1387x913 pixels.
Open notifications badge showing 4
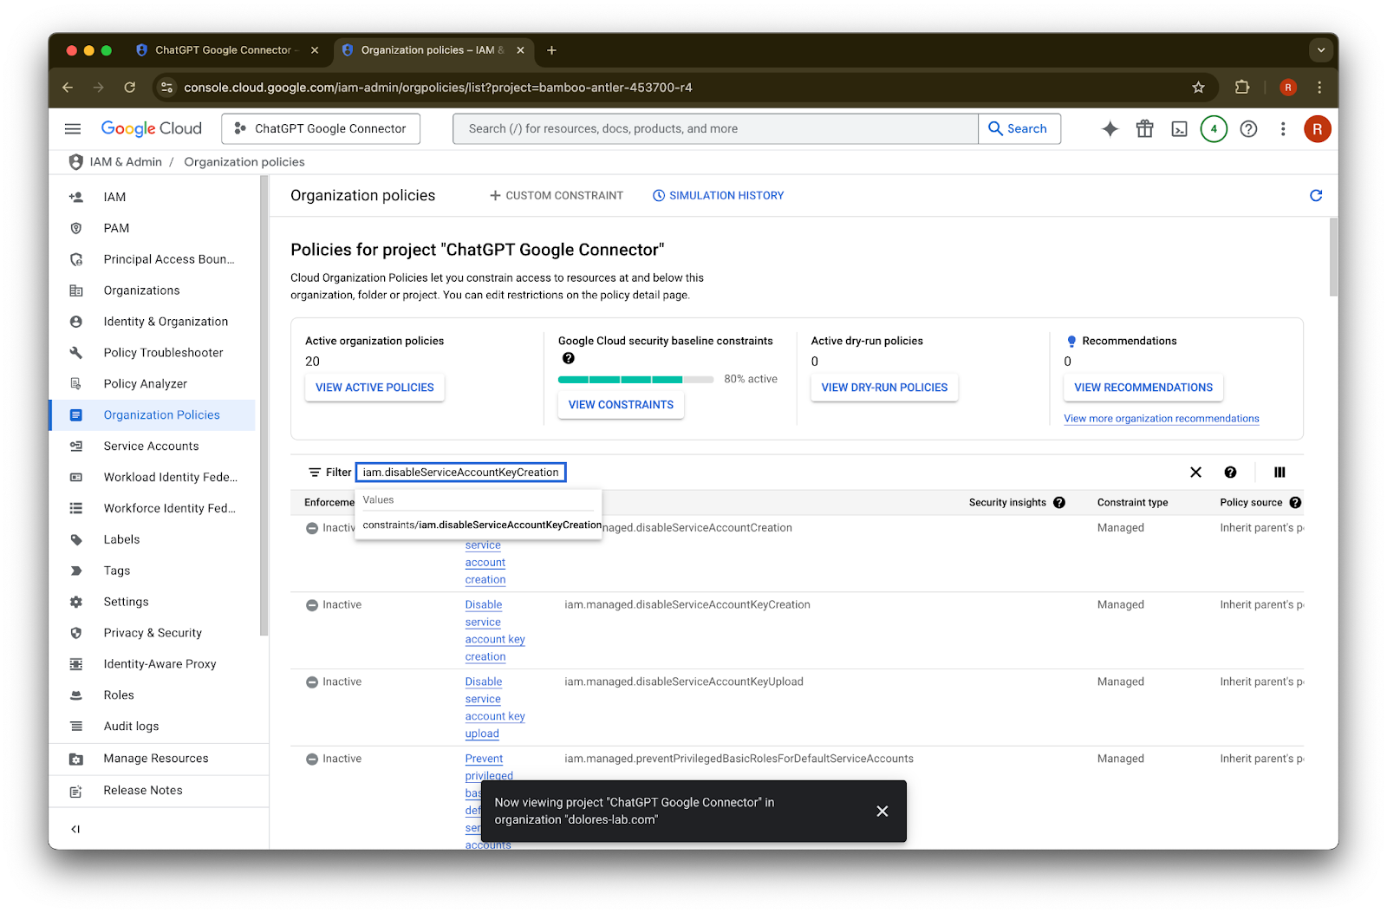pos(1214,129)
